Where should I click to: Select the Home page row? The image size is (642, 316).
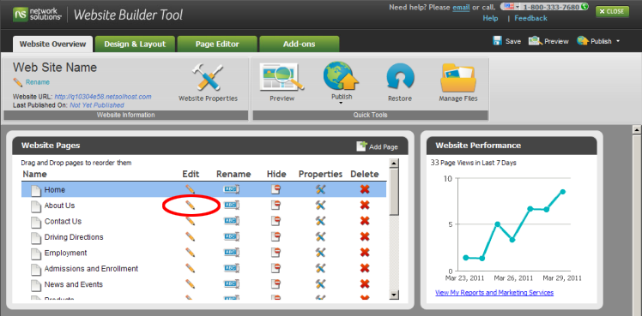pyautogui.click(x=204, y=189)
